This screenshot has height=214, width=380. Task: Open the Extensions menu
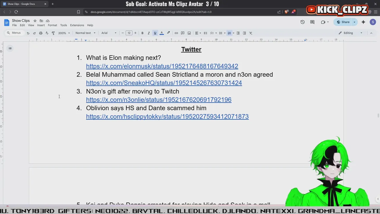coord(77,25)
